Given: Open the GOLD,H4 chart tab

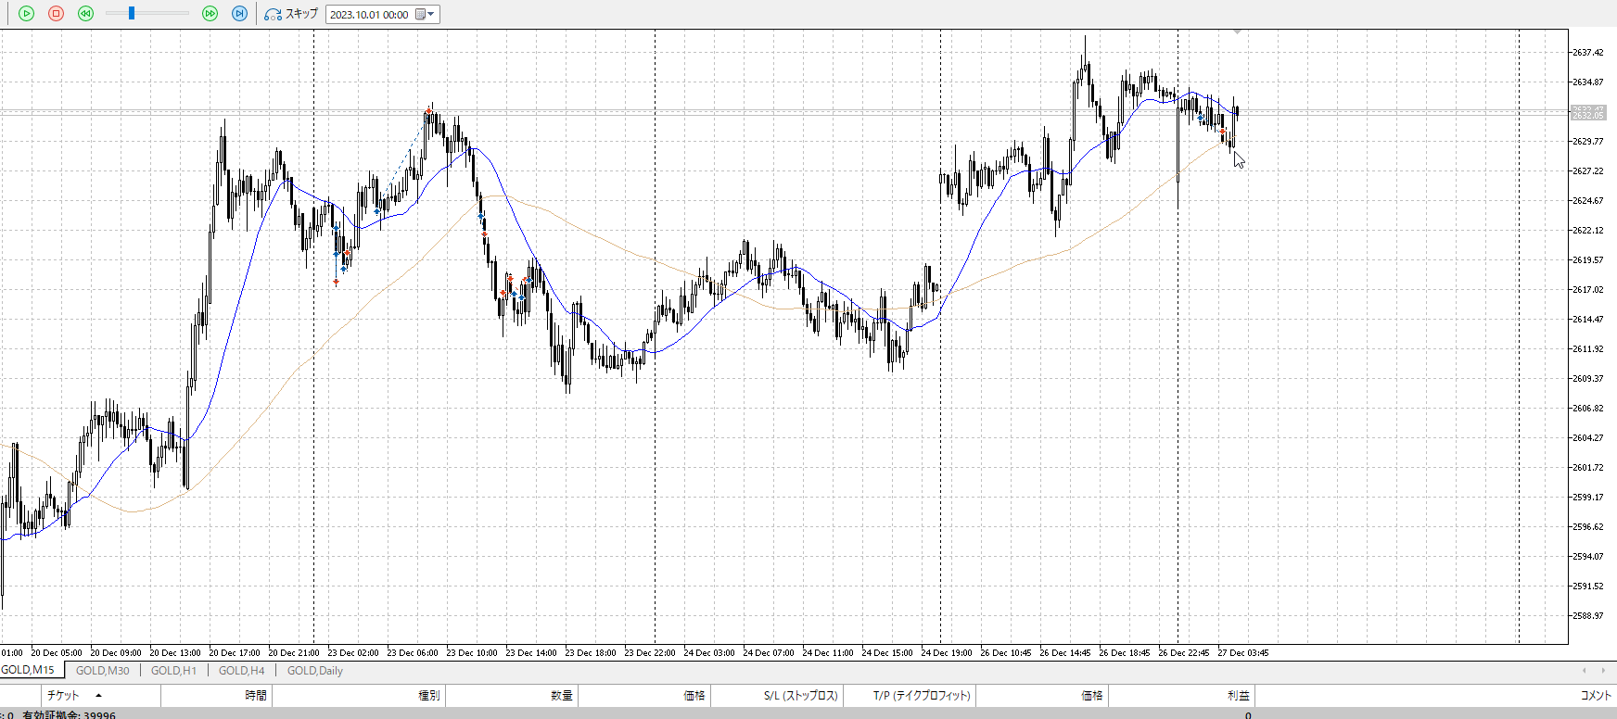Looking at the screenshot, I should [x=241, y=671].
